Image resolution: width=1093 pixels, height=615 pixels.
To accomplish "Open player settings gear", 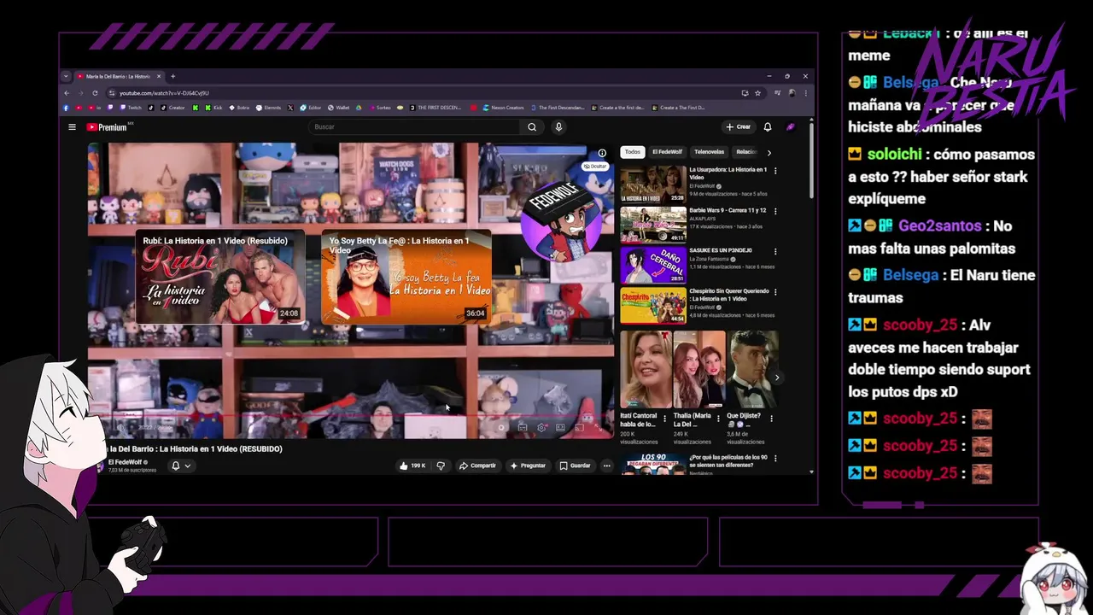I will tap(541, 427).
